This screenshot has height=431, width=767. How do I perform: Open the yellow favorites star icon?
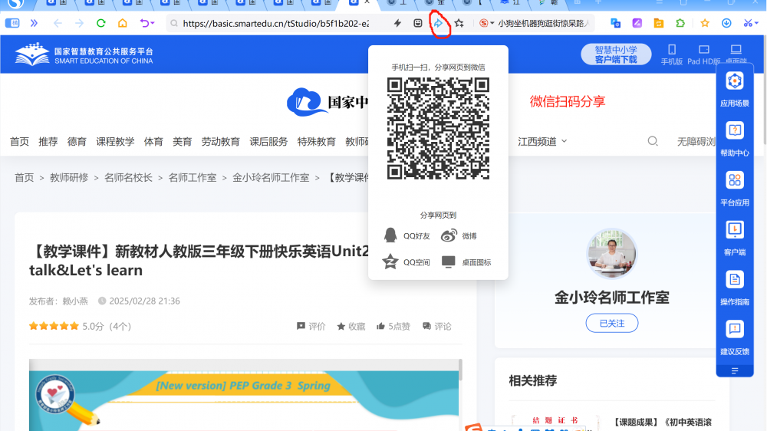point(705,23)
